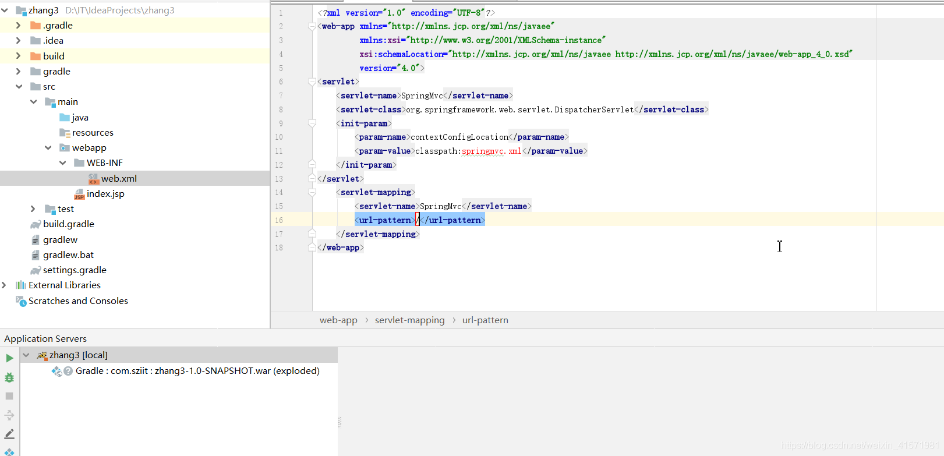Select the Gradle war exploded artifact row
The image size is (944, 456).
pyautogui.click(x=197, y=371)
